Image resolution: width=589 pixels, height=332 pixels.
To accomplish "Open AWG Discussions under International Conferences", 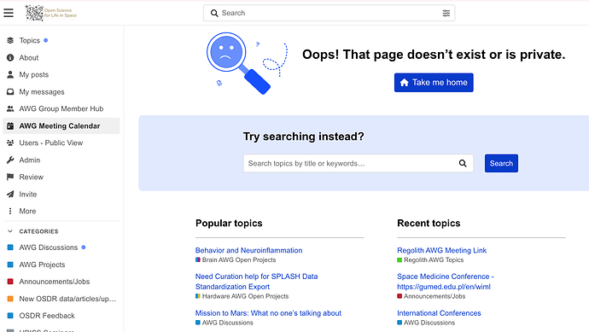I will coord(426,323).
